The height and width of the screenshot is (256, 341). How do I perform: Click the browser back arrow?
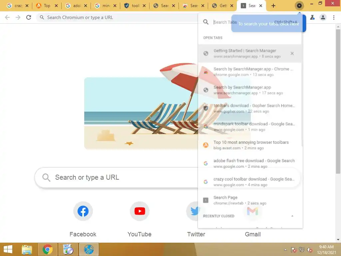[7, 17]
